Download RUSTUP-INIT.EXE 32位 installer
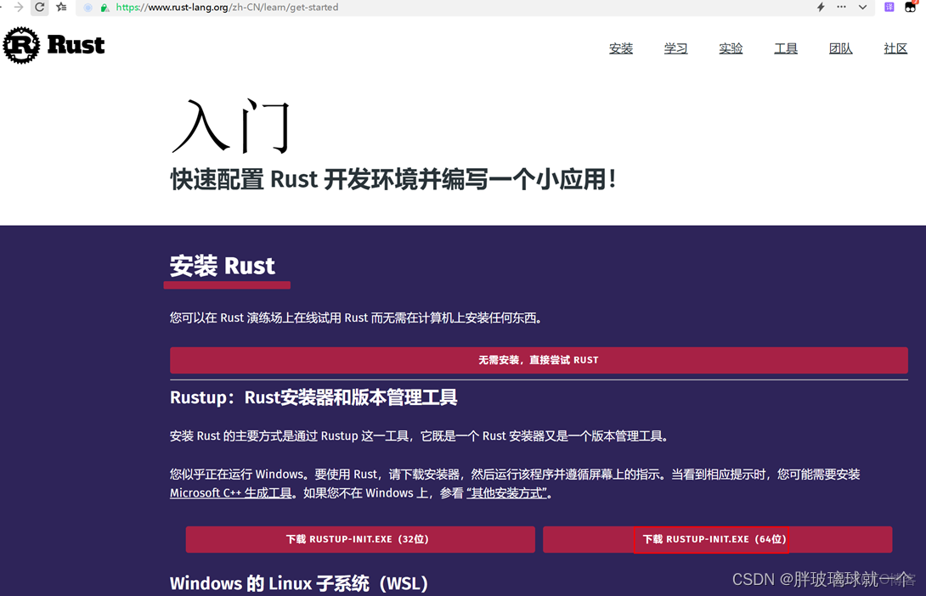The image size is (926, 596). click(x=360, y=539)
